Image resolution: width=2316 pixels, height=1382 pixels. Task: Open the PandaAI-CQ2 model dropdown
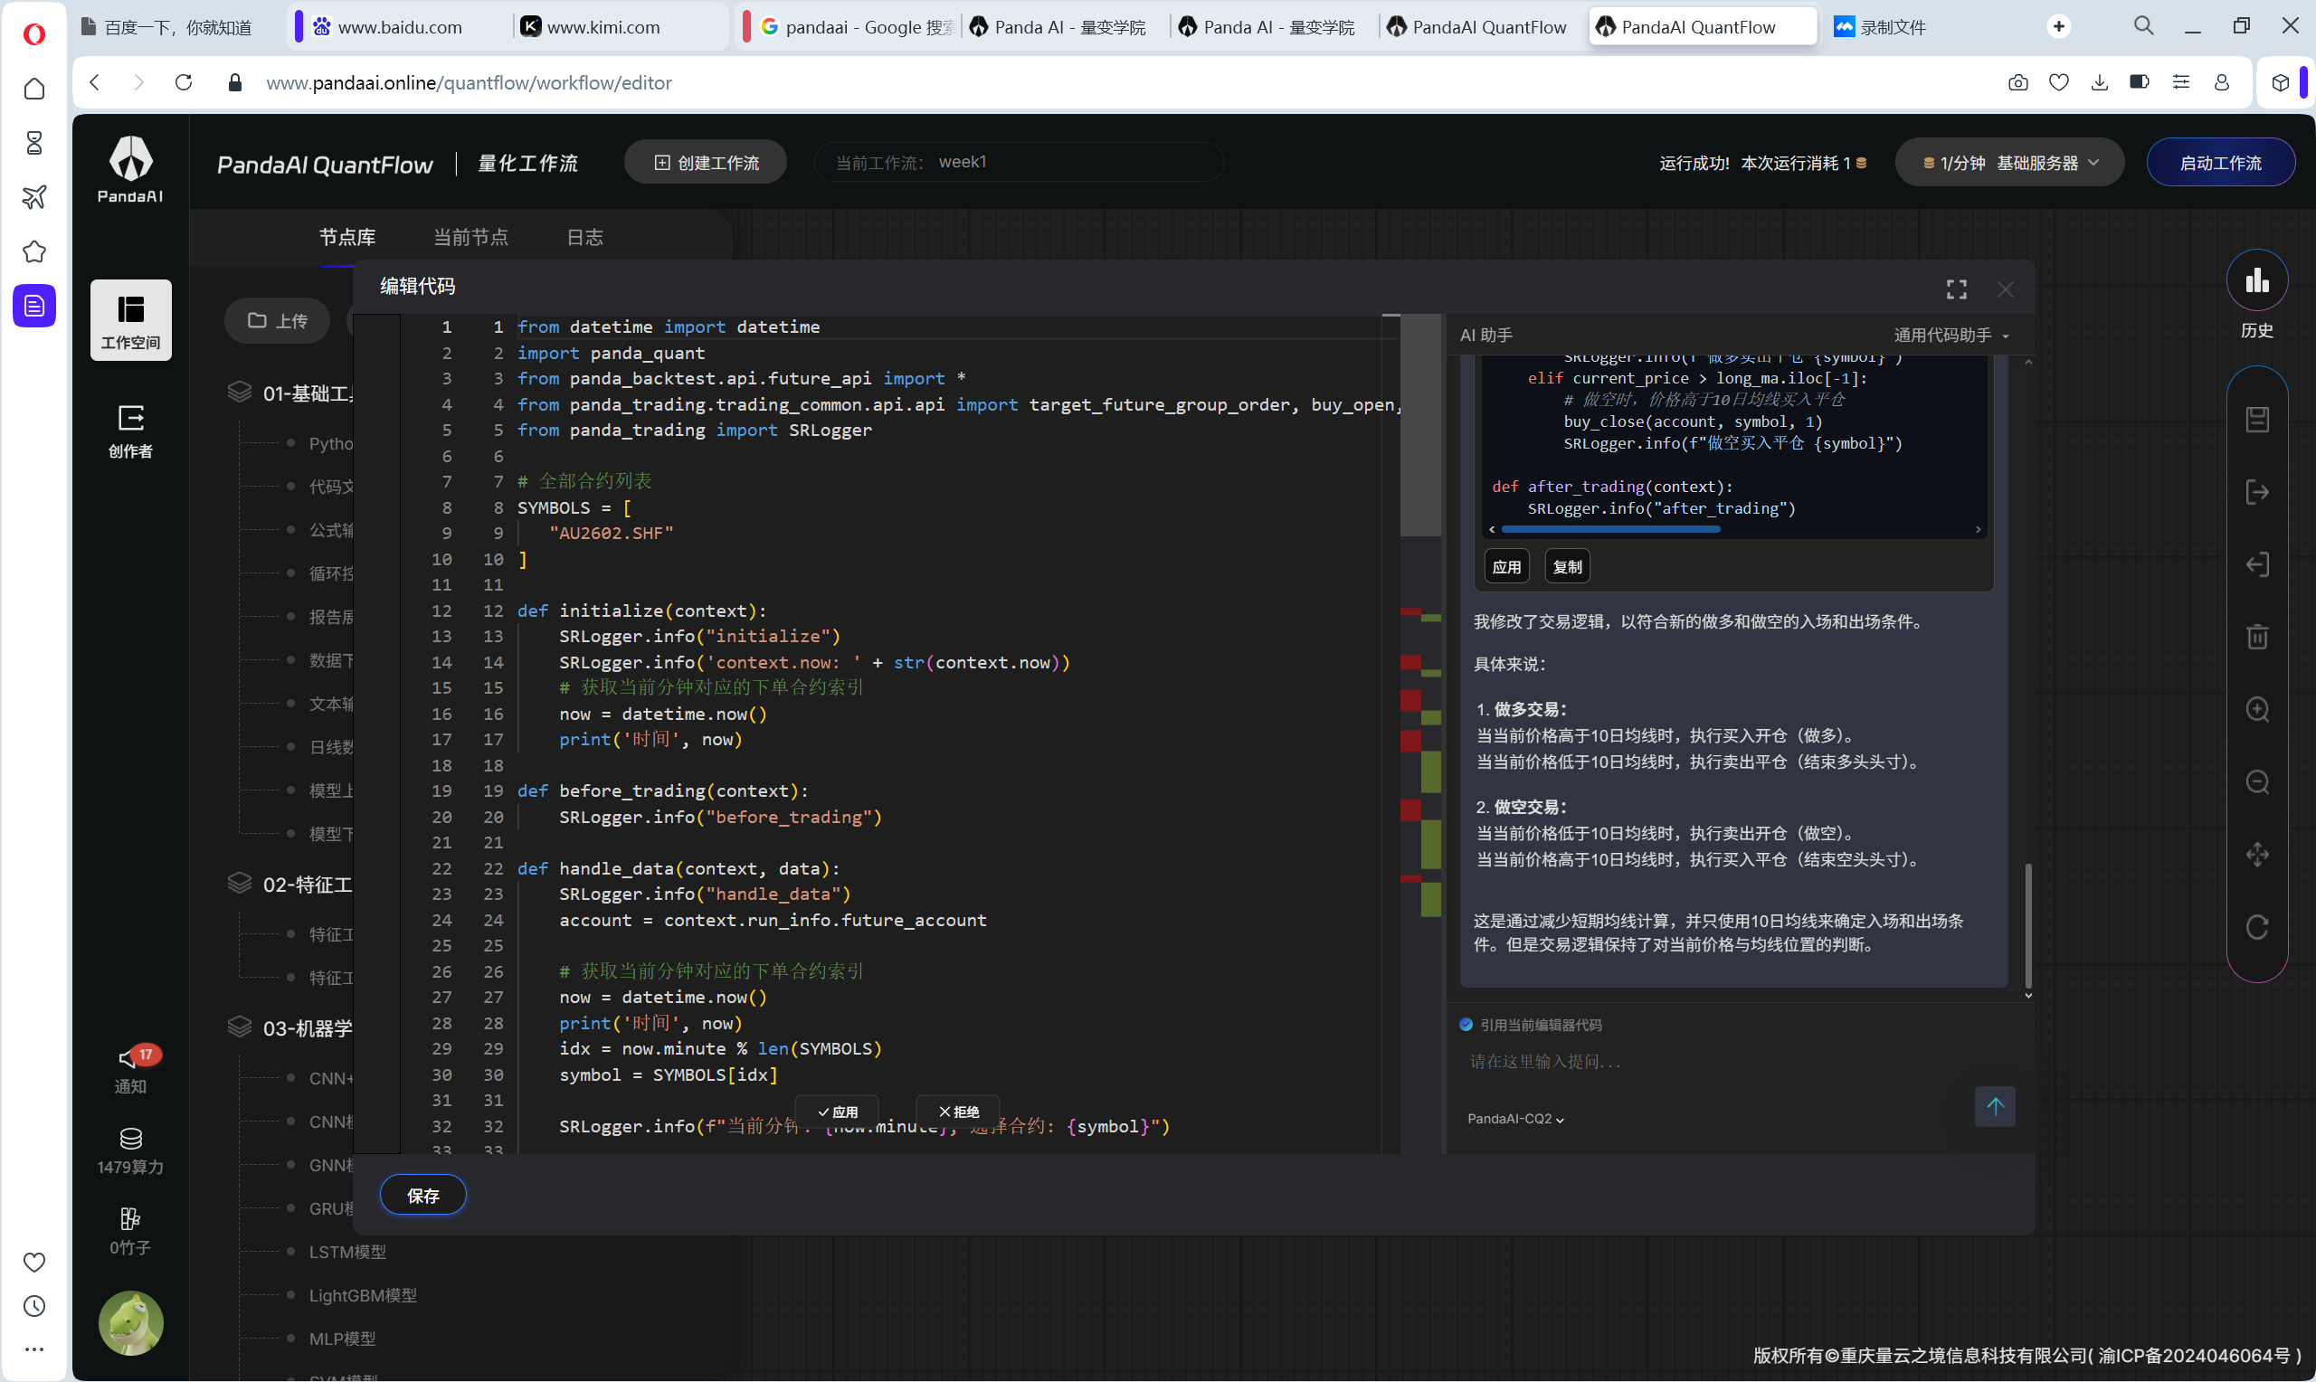coord(1515,1119)
